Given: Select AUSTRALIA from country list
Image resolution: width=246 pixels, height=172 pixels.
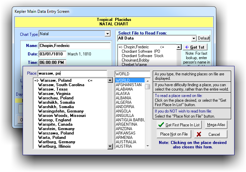Looking at the screenshot, I should (x=126, y=142).
